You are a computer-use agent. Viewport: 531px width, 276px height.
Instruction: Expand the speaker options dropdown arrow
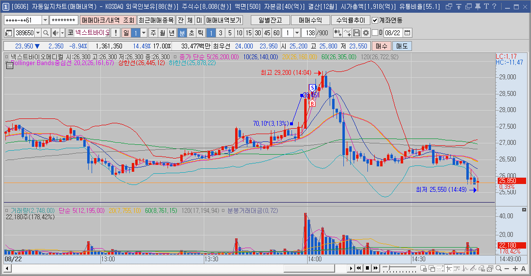pos(62,33)
